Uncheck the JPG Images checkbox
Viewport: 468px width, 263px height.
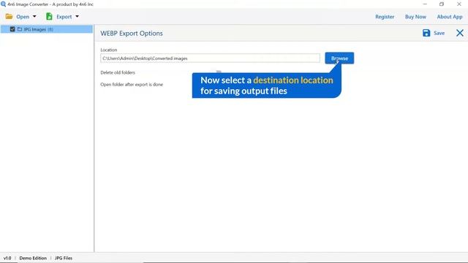tap(12, 29)
